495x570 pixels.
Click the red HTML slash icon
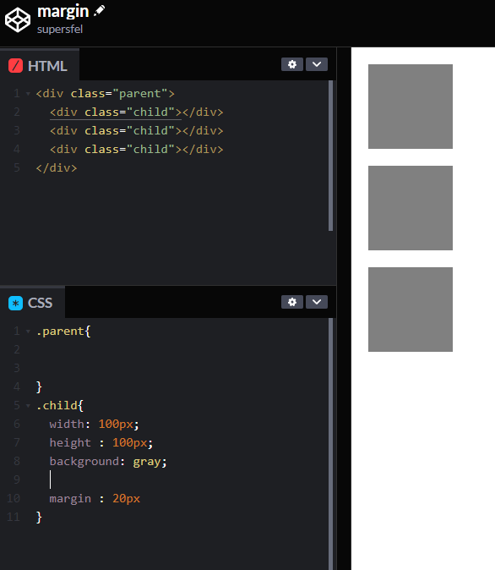15,66
